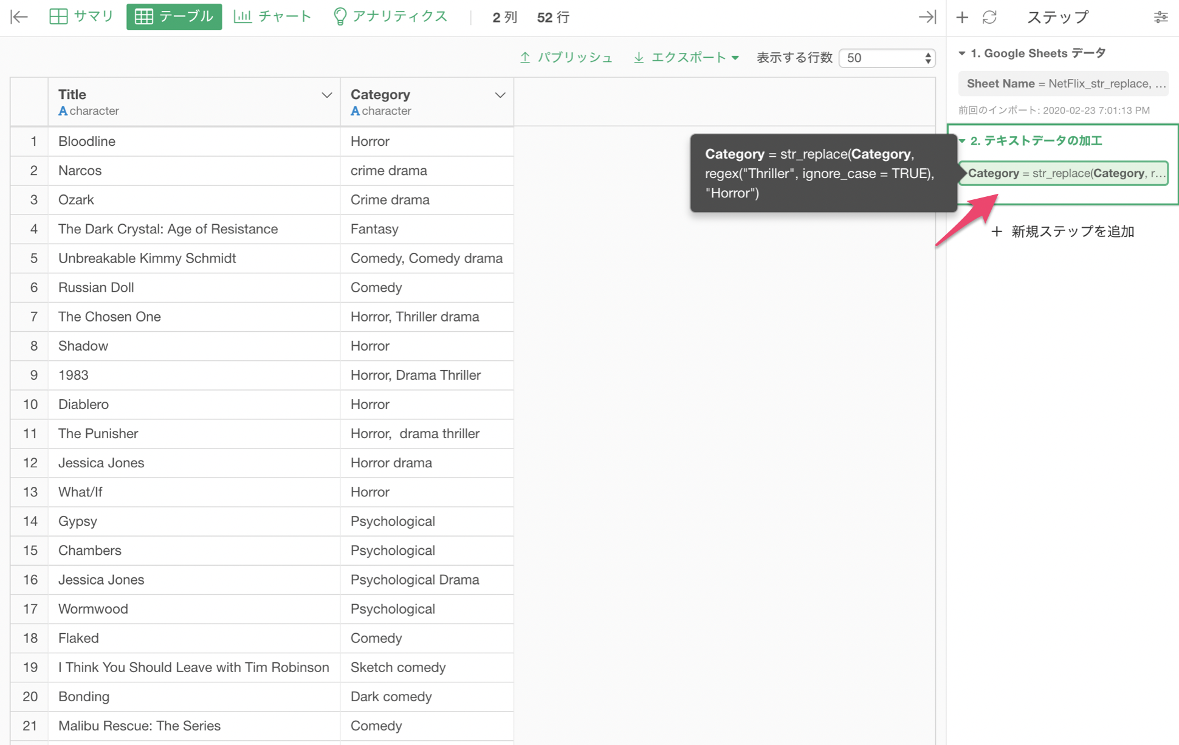
Task: Open the Title column menu chevron
Action: tap(327, 95)
